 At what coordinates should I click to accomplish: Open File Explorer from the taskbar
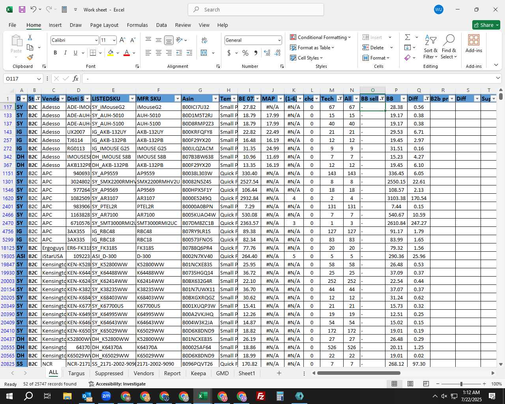pos(67,396)
